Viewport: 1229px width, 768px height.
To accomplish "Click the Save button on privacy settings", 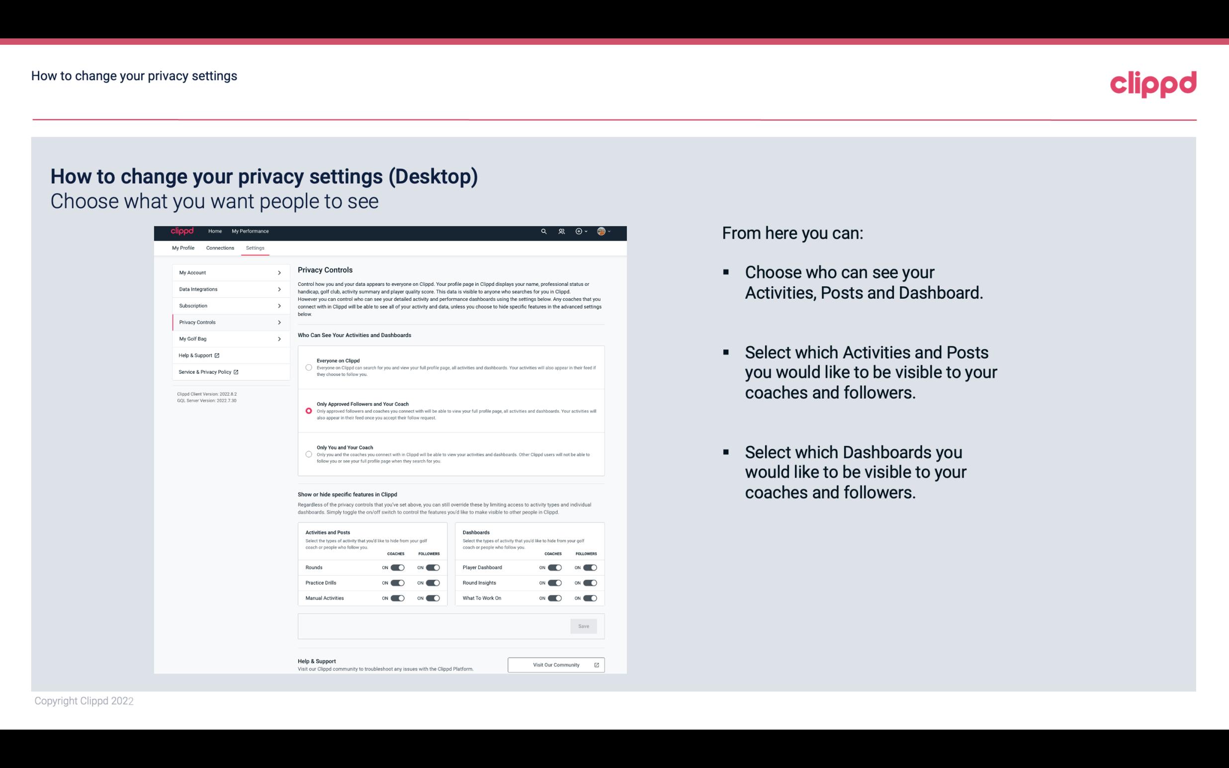I will [583, 625].
